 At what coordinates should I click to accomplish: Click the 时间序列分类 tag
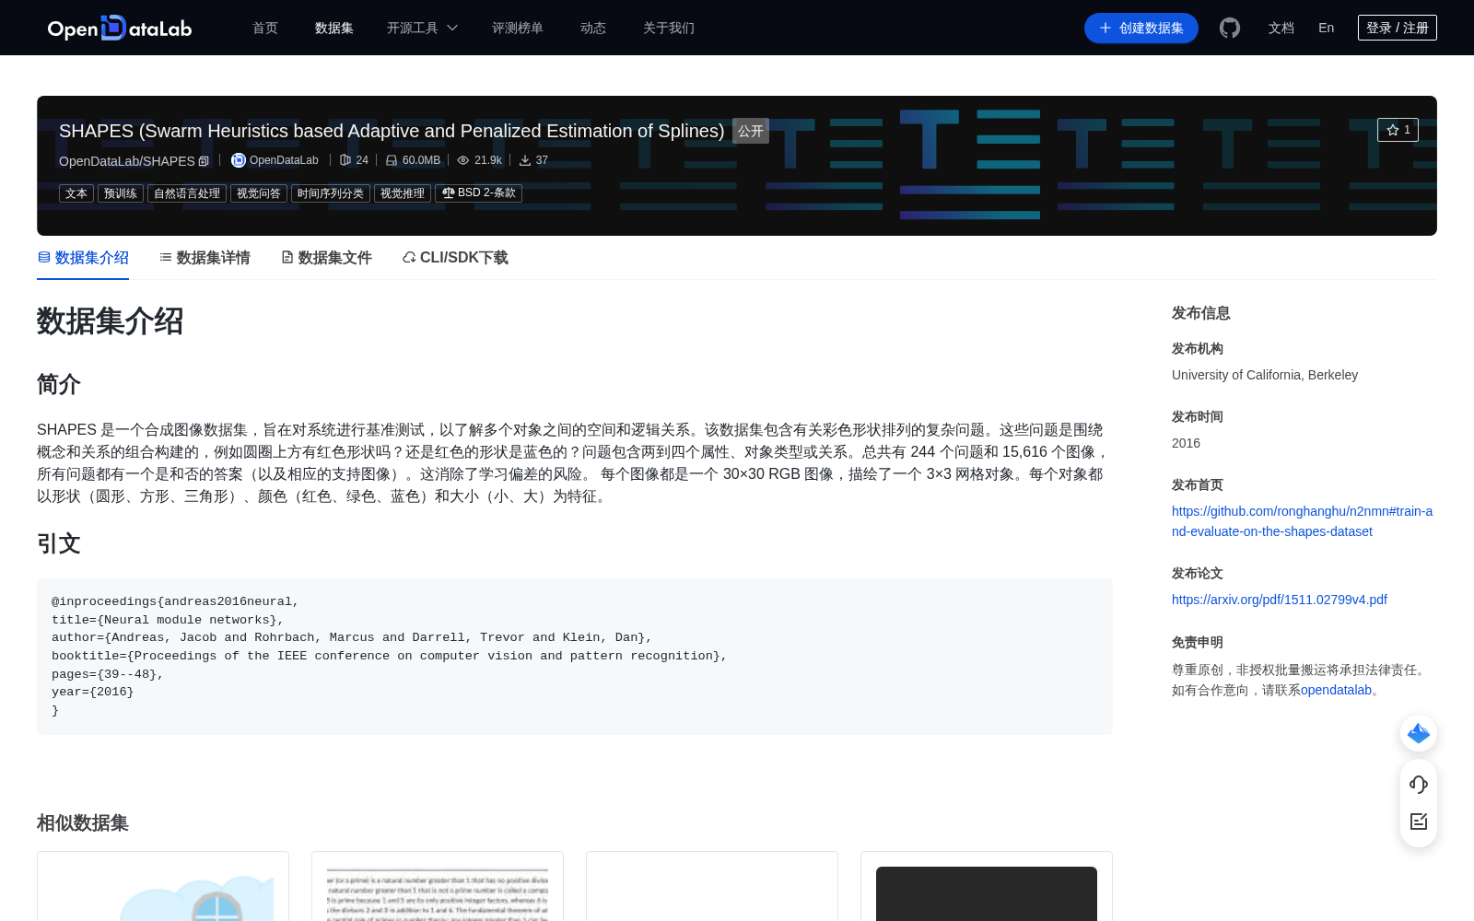[331, 193]
